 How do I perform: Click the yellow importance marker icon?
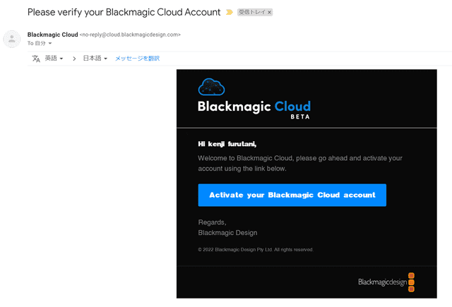(229, 12)
